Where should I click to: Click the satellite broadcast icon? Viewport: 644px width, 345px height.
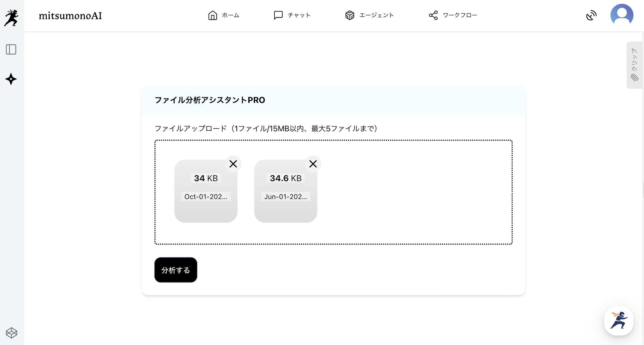(591, 15)
